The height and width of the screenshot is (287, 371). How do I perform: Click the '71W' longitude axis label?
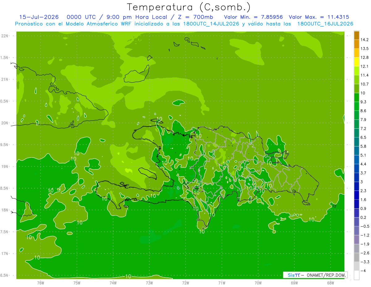(222, 283)
